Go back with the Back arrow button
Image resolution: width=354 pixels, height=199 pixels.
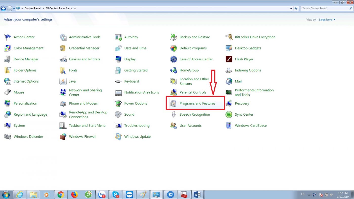pyautogui.click(x=4, y=8)
